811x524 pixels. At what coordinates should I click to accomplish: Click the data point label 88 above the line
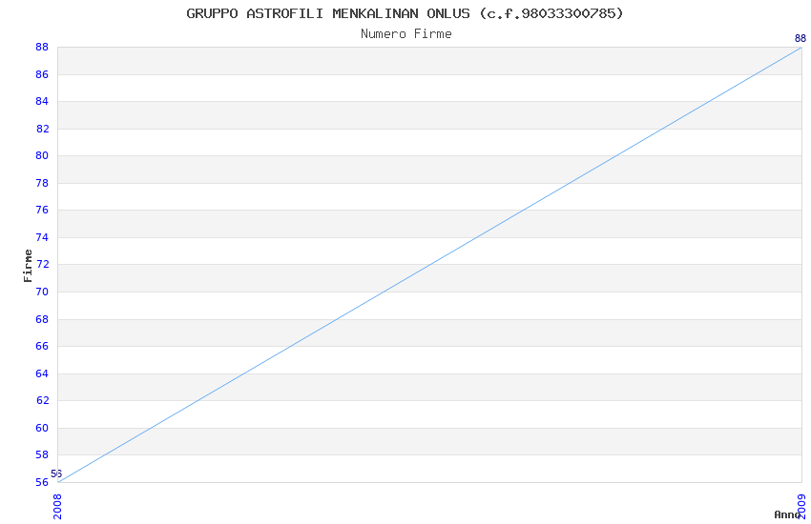tap(801, 38)
